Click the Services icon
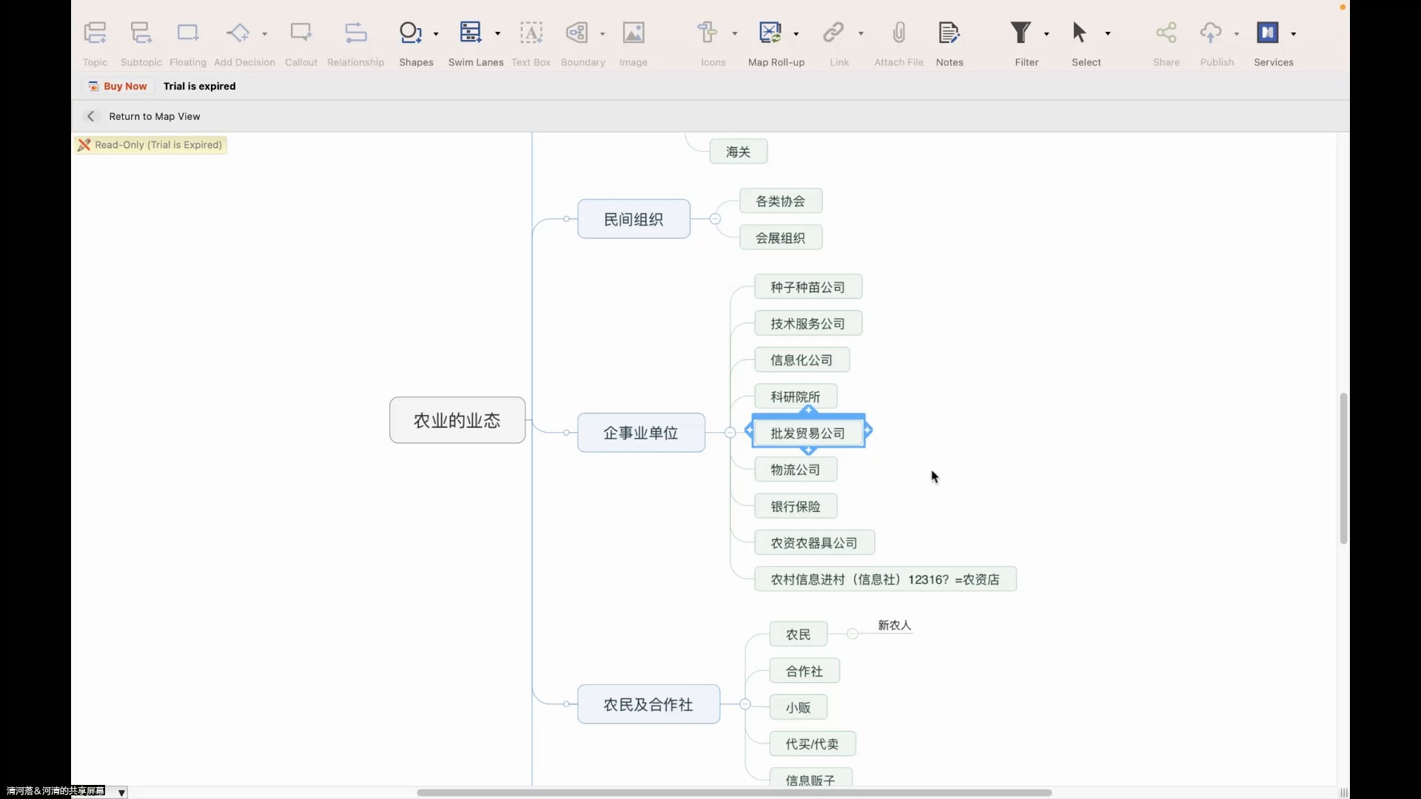This screenshot has width=1421, height=799. 1268,33
